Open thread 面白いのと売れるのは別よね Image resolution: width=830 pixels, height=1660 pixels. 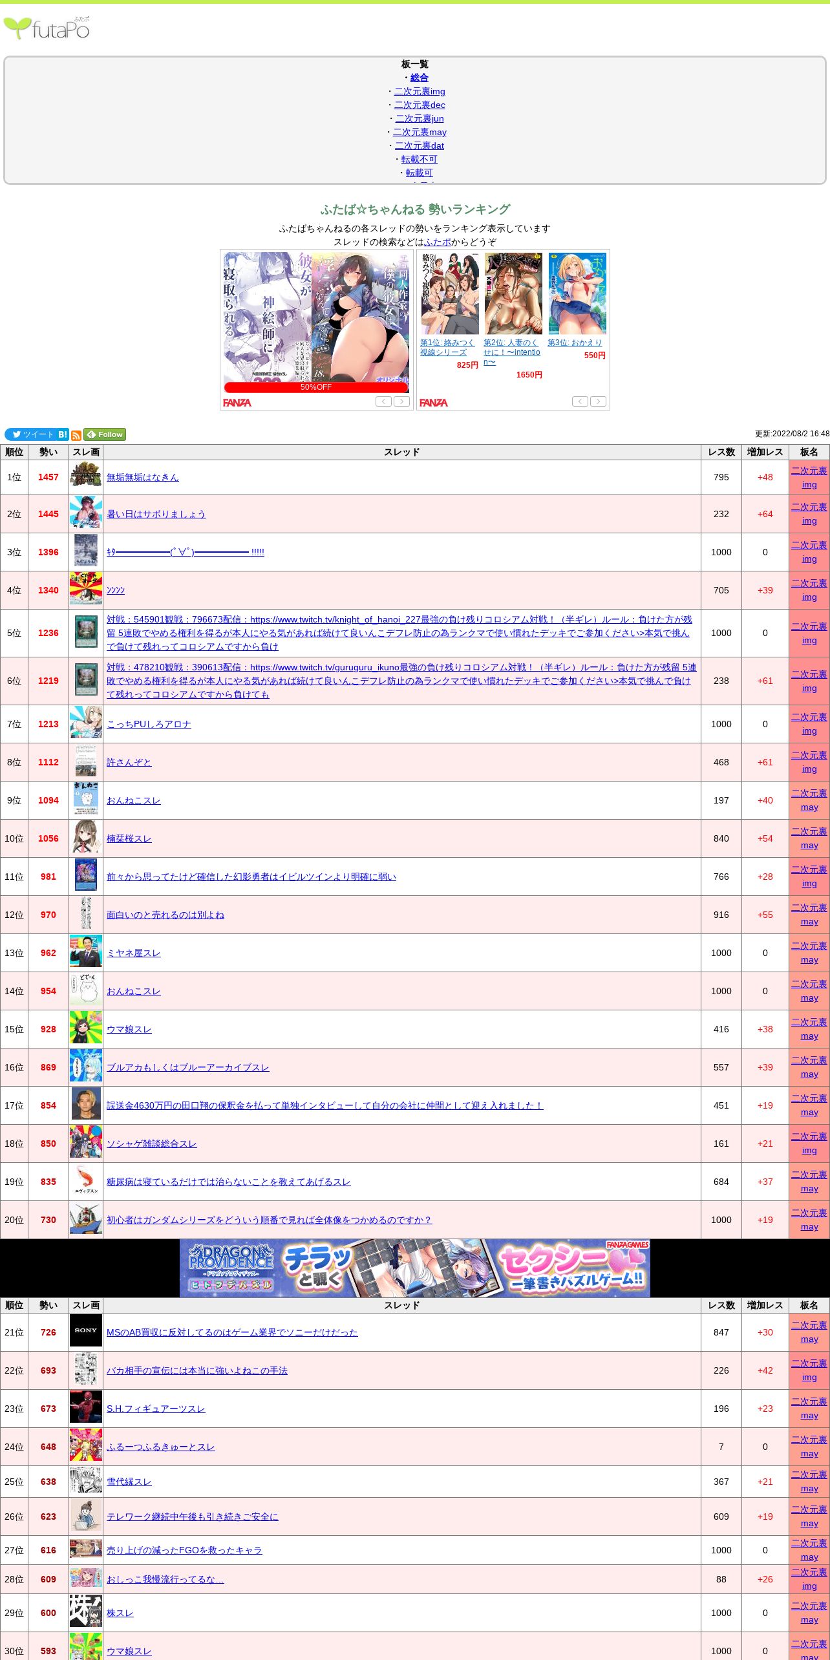(x=165, y=915)
